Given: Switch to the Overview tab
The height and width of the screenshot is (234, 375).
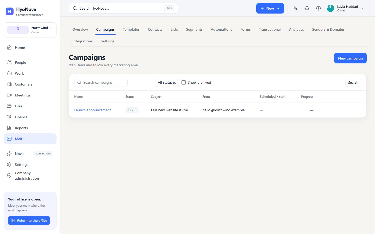Looking at the screenshot, I should (80, 29).
